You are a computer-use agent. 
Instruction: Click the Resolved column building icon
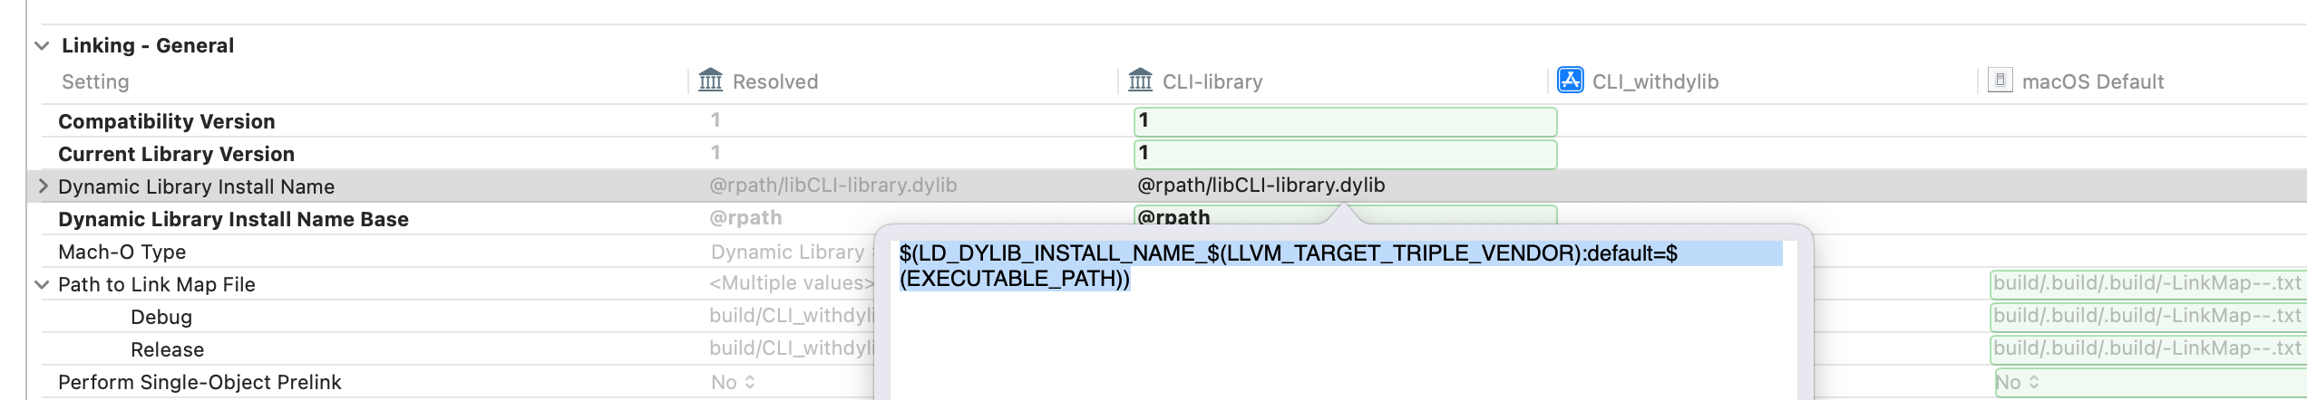(x=711, y=81)
